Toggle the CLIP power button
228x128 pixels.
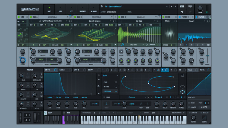coord(45,112)
